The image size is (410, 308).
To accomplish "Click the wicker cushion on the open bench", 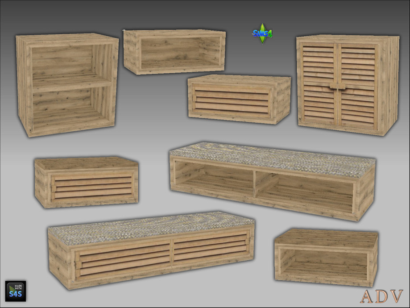I will click(x=272, y=158).
